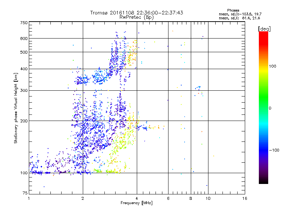Click the 'Stationary phase Virtual Height [km]' axis label

(x=16, y=108)
